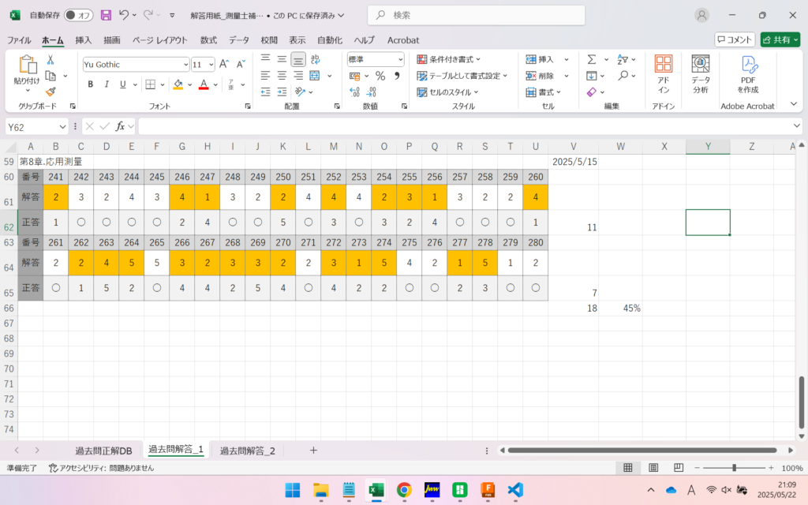Decrease indent icon
The image size is (808, 505).
click(265, 92)
